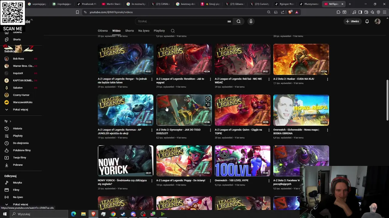Image resolution: width=389 pixels, height=218 pixels.
Task: Click the Brave Rewards triangle icon
Action: point(297,12)
